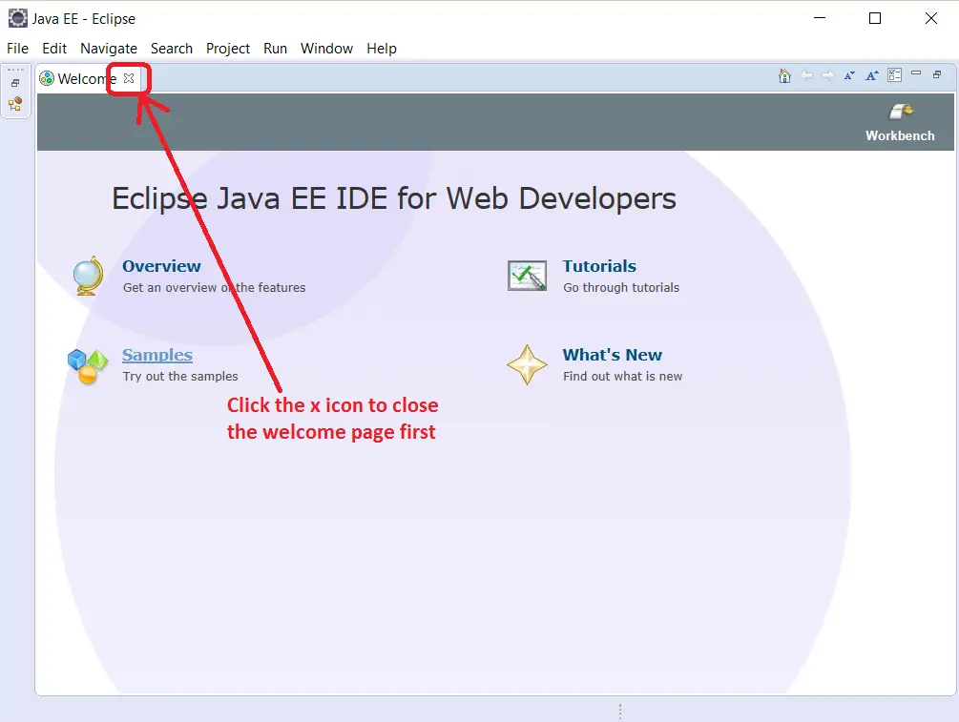
Task: Reduce font size with the small A icon
Action: tap(849, 75)
